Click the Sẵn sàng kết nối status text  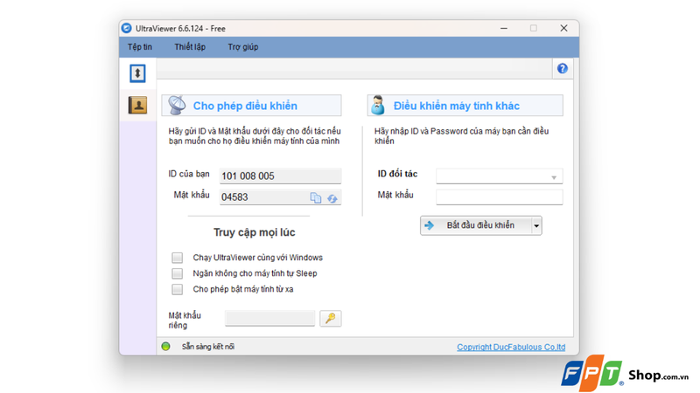coord(208,346)
